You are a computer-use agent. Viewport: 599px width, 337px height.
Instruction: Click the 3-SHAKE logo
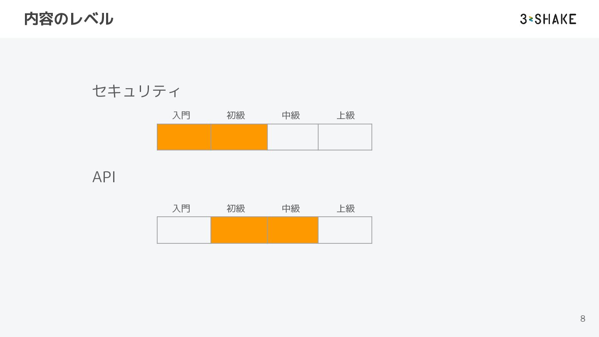tap(548, 19)
